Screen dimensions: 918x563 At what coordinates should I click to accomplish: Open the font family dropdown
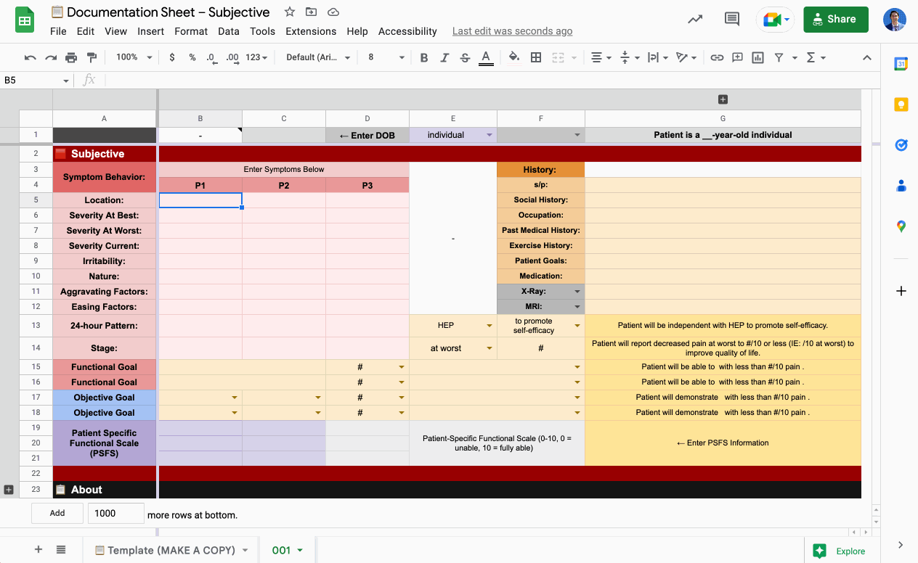click(x=318, y=57)
